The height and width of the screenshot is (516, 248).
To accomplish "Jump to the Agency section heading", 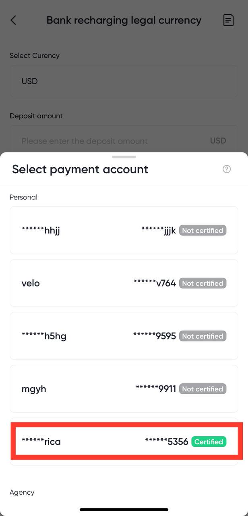I will [x=22, y=492].
